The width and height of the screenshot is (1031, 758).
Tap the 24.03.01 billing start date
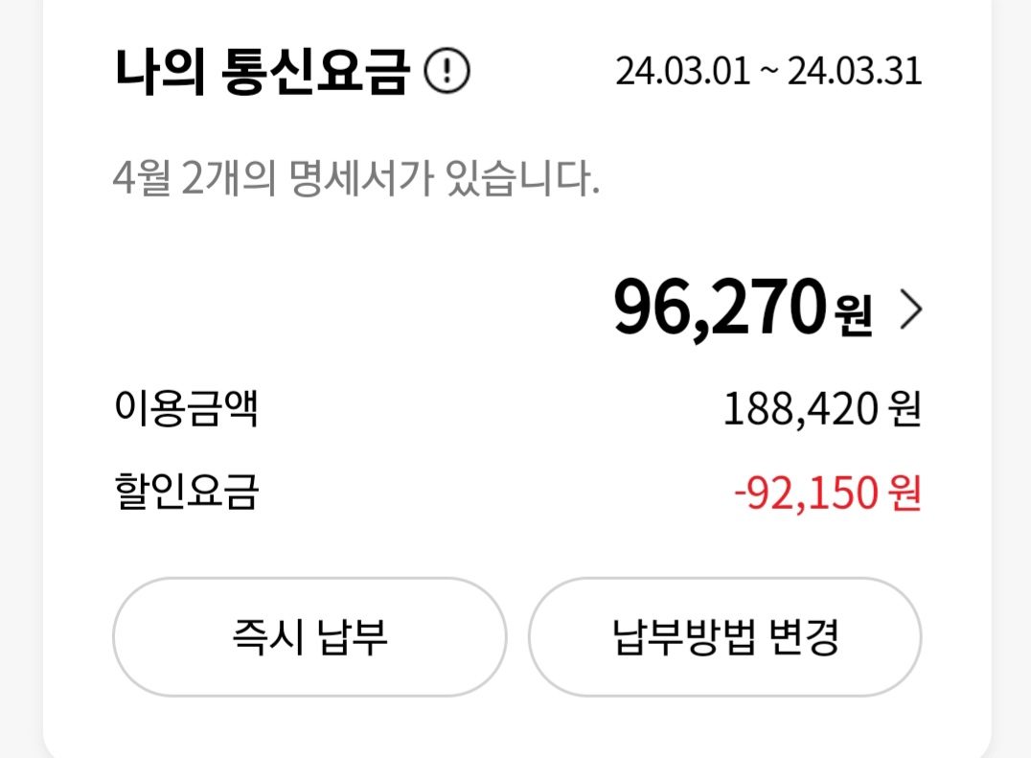click(x=682, y=72)
